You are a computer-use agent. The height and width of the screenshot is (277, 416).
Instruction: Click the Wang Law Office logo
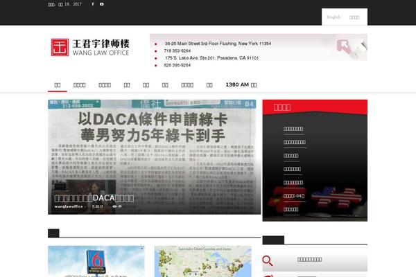[x=90, y=47]
